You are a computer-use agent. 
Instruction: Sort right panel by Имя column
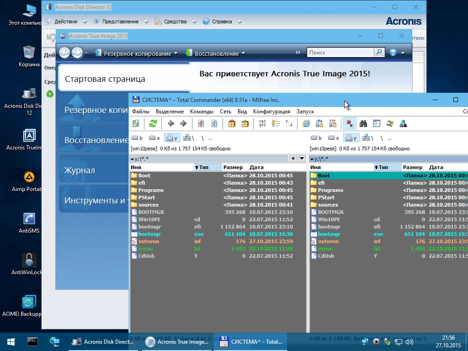(x=341, y=167)
